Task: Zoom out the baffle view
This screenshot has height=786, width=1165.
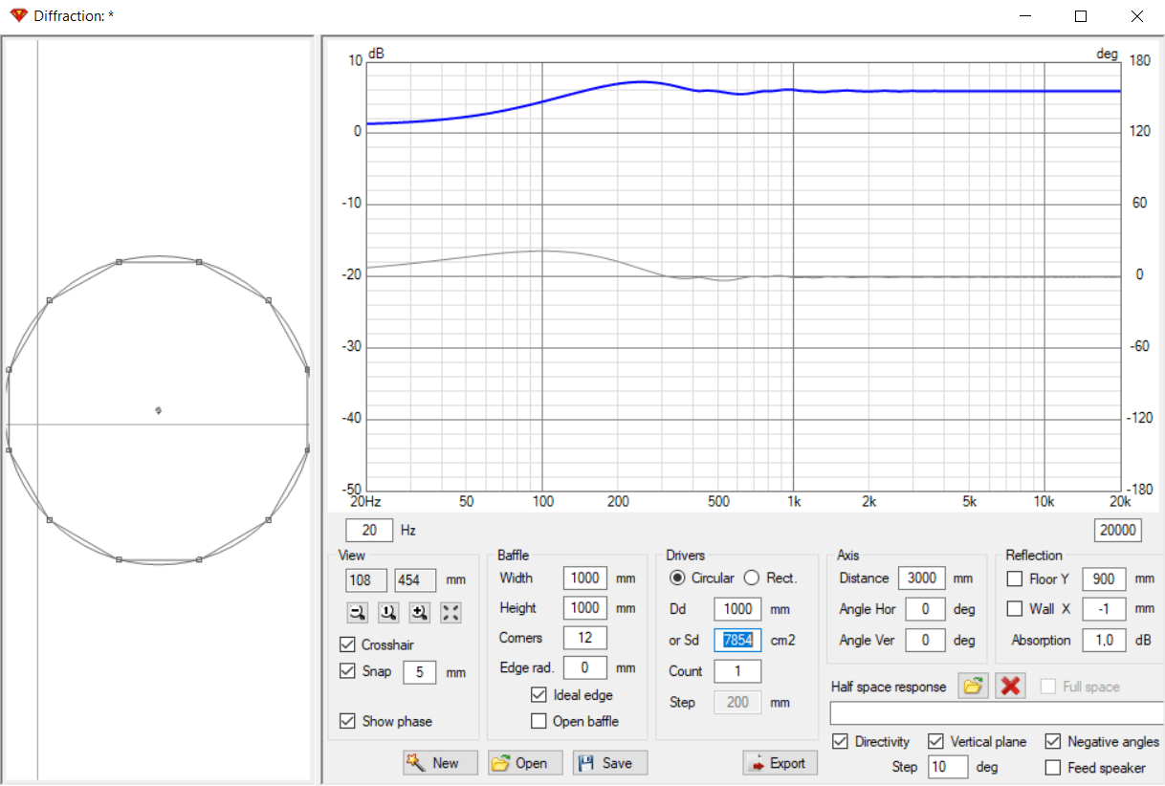Action: [x=358, y=613]
